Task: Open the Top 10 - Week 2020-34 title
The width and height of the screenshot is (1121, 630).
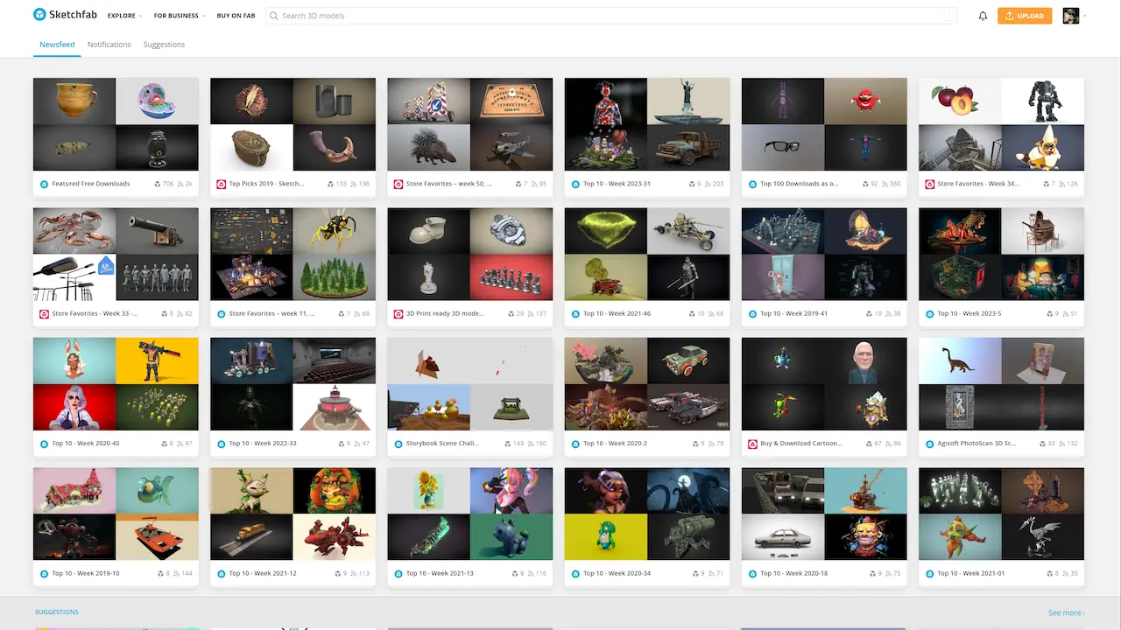Action: coord(617,573)
